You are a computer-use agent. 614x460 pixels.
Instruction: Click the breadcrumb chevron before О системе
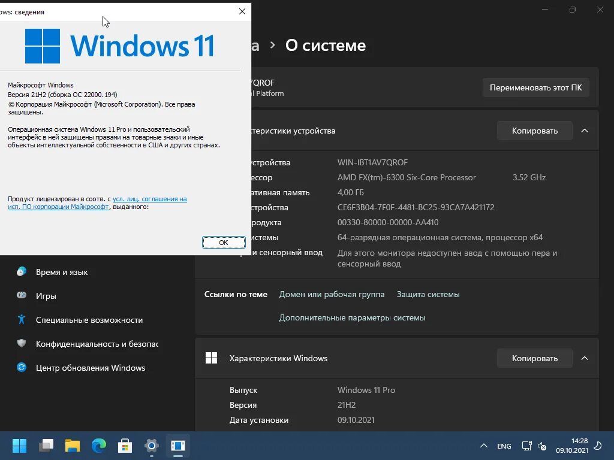click(273, 46)
